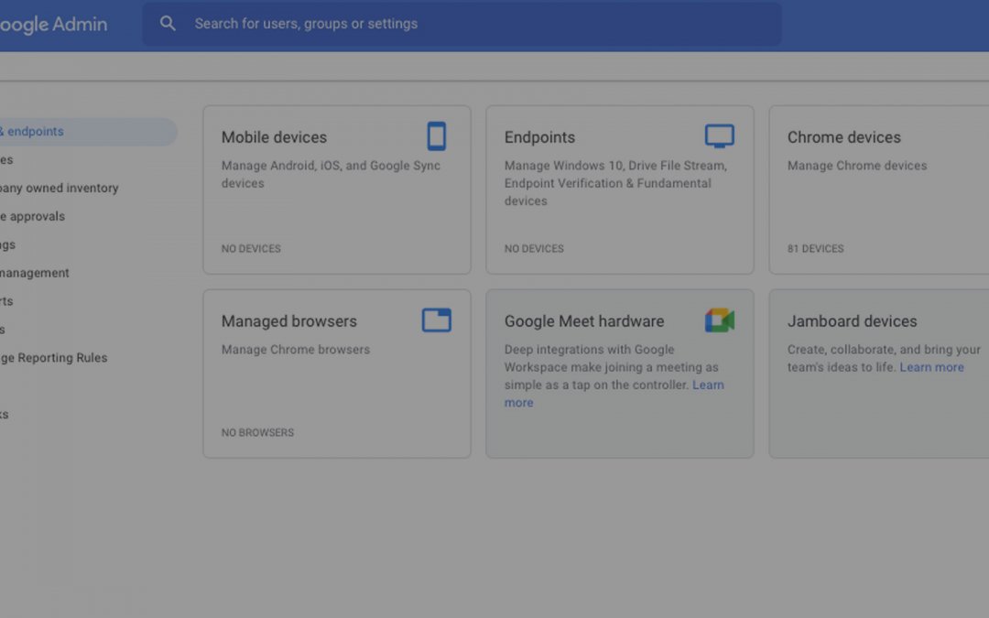Select the highlighted endpoints item in sidebar
The image size is (989, 618).
click(x=55, y=131)
